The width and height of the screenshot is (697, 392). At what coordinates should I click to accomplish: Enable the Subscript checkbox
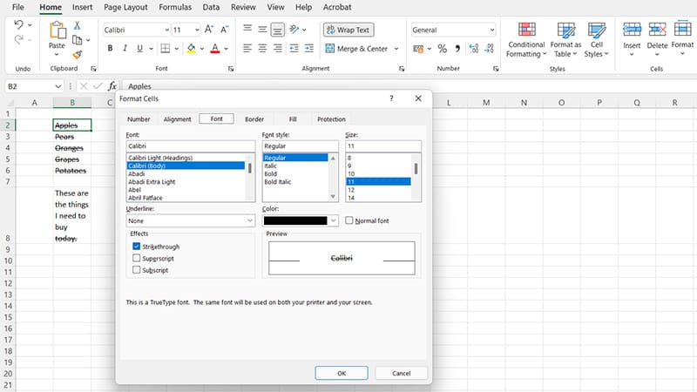coord(137,270)
